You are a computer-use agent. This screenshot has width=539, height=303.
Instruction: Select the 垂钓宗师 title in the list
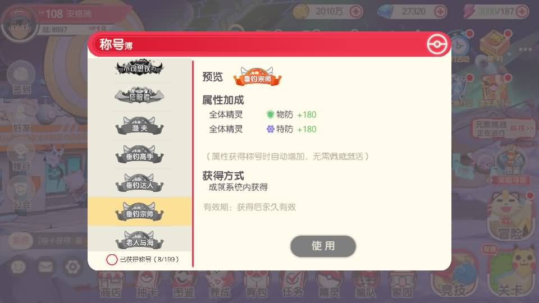tap(139, 212)
